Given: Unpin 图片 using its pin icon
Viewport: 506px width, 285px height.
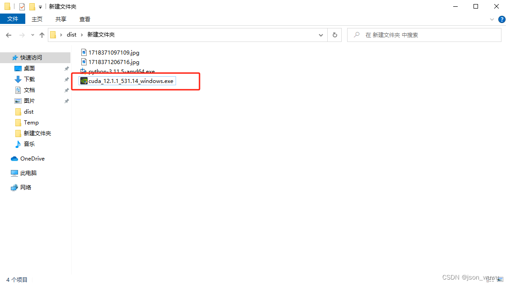Looking at the screenshot, I should click(x=66, y=101).
